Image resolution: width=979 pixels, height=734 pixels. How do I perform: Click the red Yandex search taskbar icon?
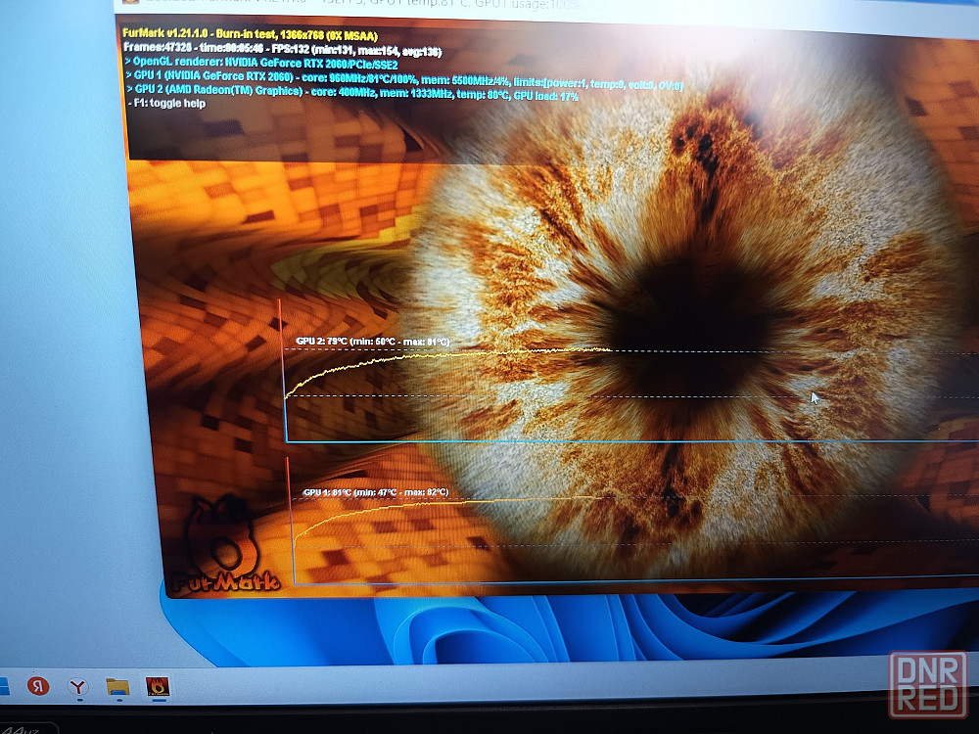click(38, 686)
